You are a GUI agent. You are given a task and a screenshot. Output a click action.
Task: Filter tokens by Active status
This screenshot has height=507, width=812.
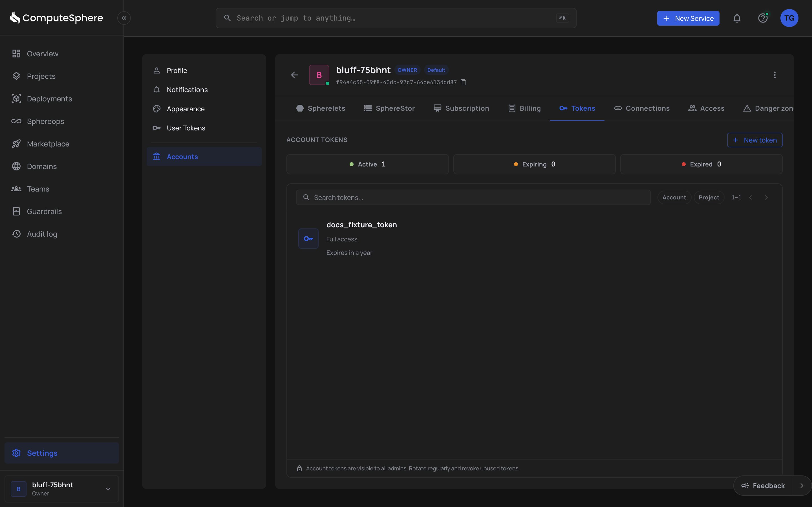pos(367,164)
